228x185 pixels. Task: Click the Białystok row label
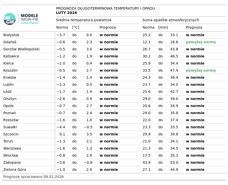pyautogui.click(x=11, y=35)
